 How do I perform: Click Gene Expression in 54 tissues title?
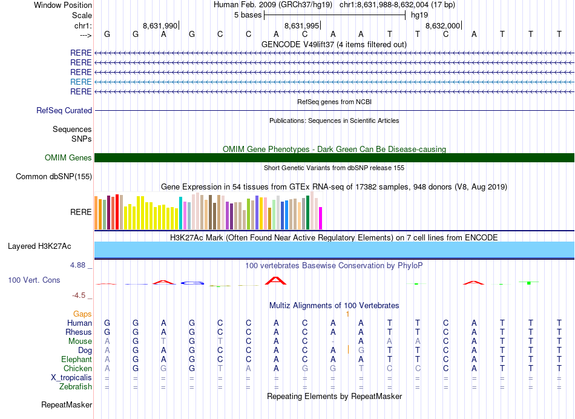click(x=334, y=186)
